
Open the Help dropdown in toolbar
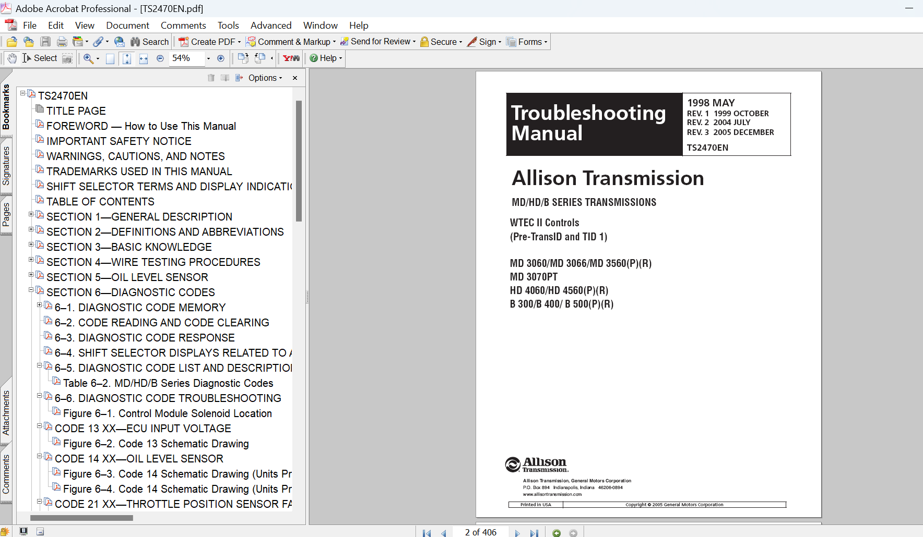(x=326, y=58)
